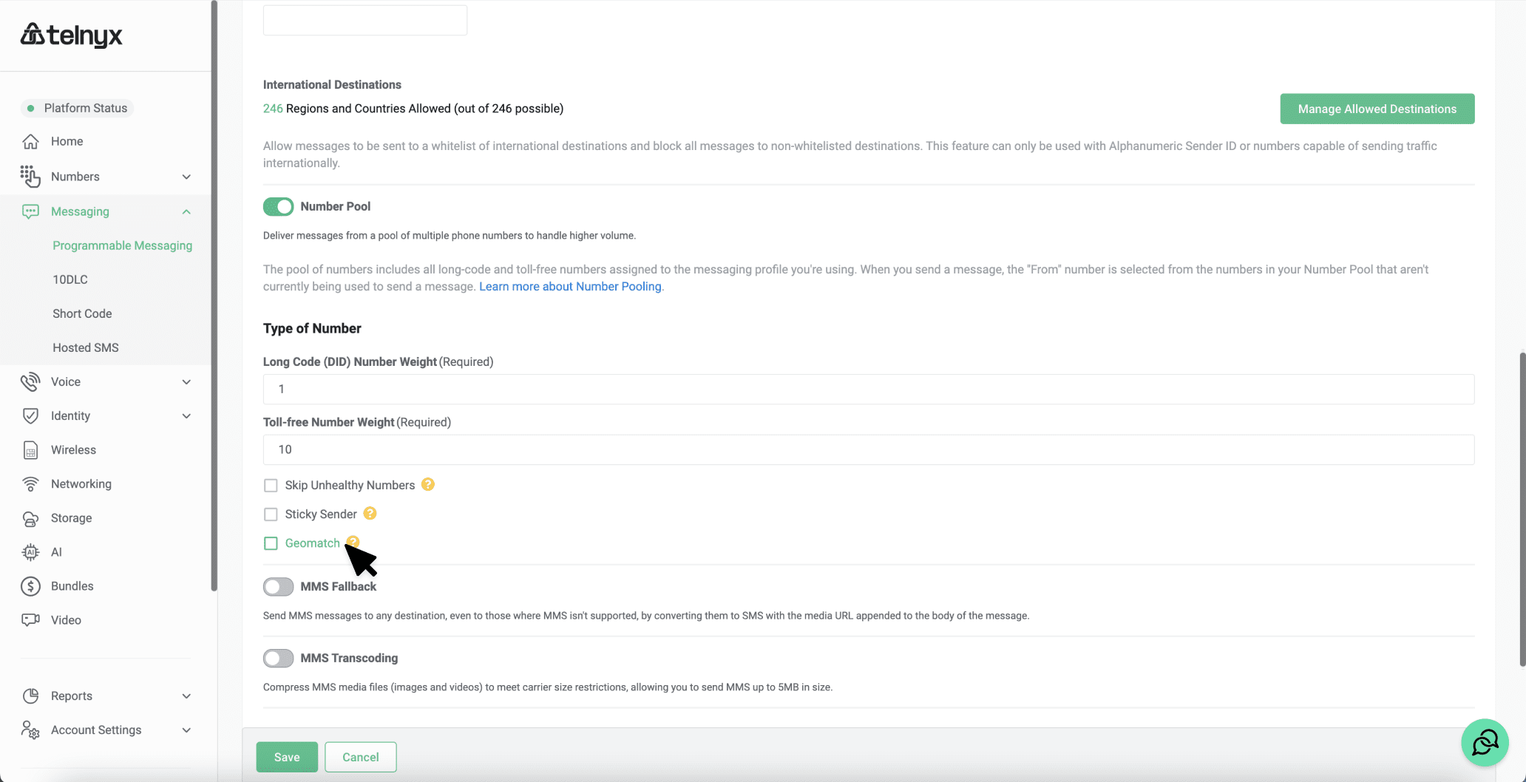Expand the Account Settings menu
The height and width of the screenshot is (782, 1526).
(x=186, y=730)
